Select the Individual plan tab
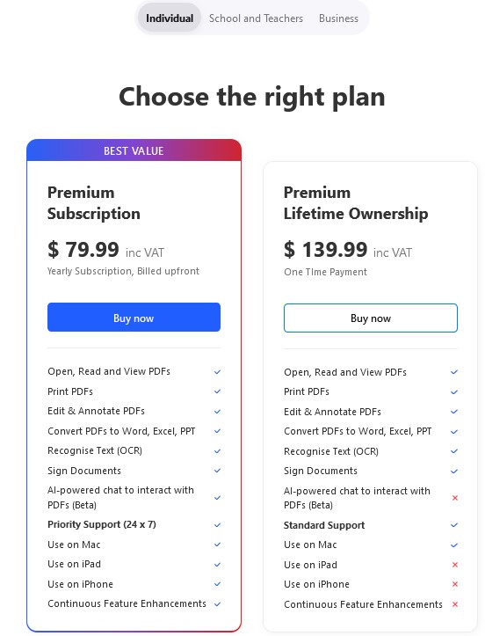The height and width of the screenshot is (636, 485). tap(170, 18)
